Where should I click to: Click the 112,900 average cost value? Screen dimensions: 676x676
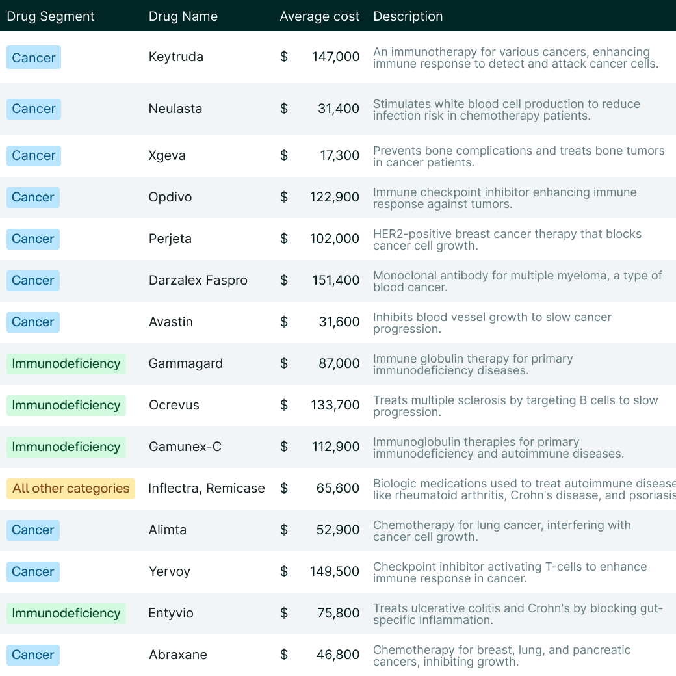click(x=336, y=447)
